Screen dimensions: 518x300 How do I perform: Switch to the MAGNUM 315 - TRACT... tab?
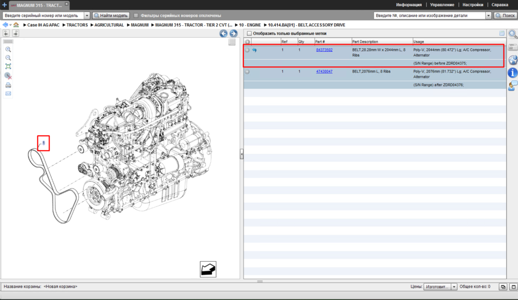point(39,5)
